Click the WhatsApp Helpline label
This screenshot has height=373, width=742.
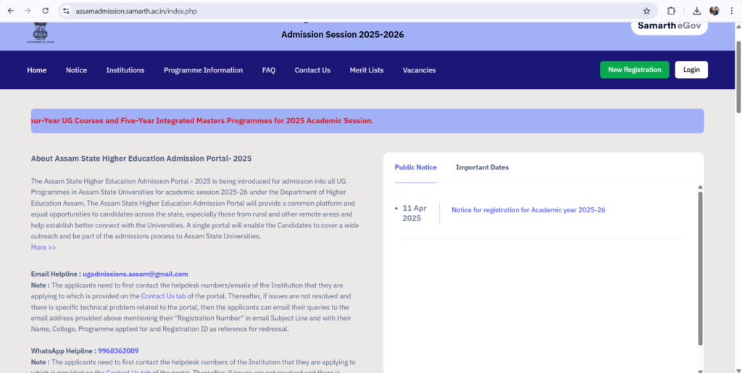(x=64, y=351)
